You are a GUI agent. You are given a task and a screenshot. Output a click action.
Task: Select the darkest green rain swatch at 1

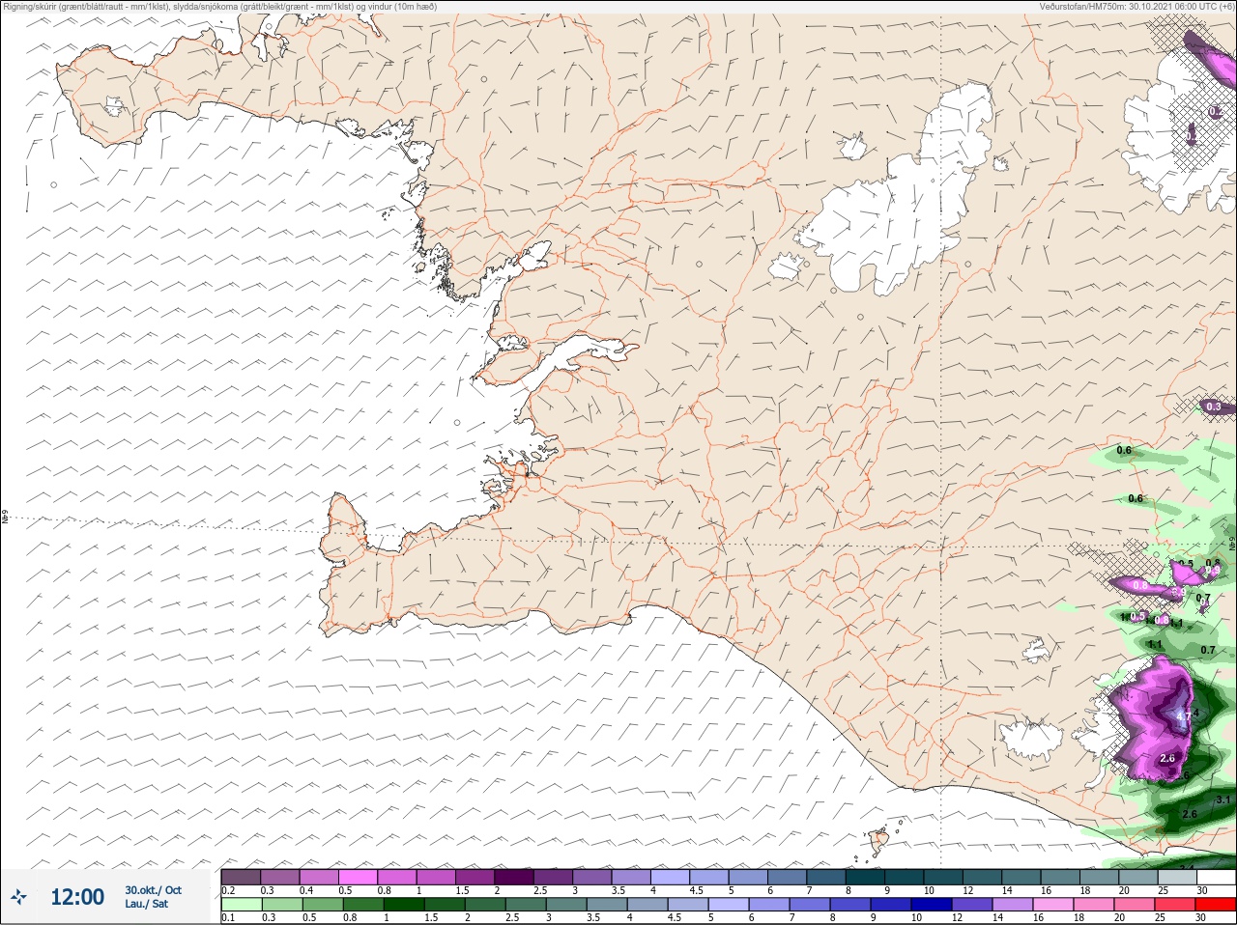pos(404,905)
